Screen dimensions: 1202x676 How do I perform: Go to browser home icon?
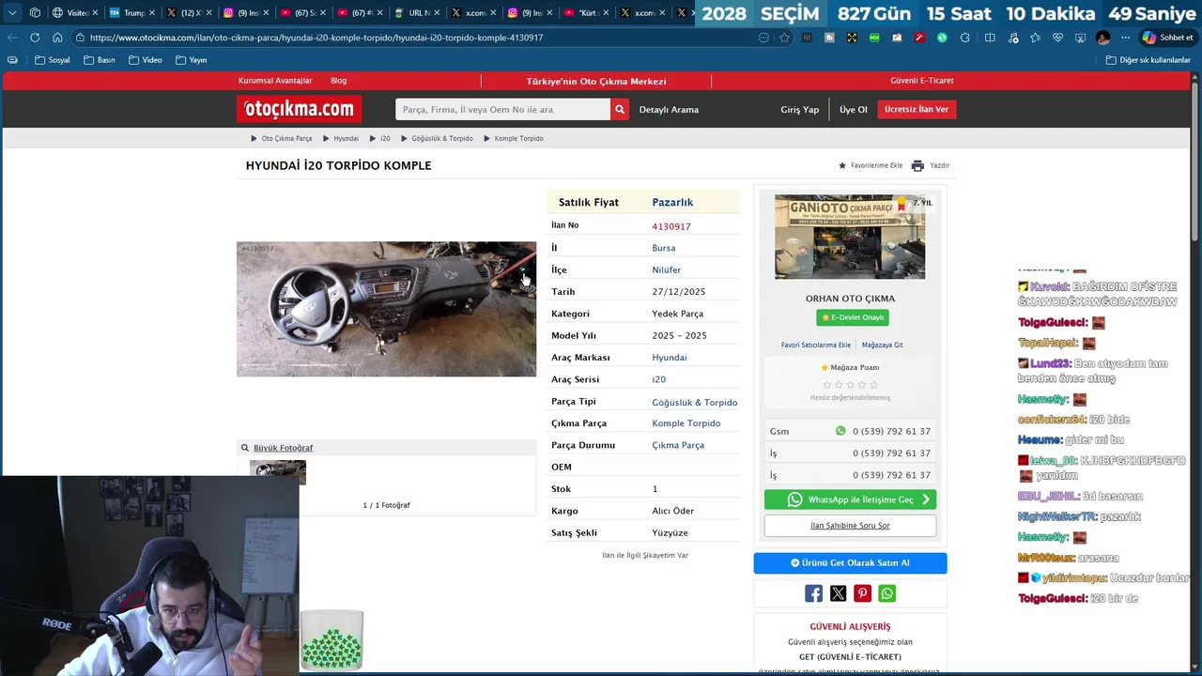57,38
